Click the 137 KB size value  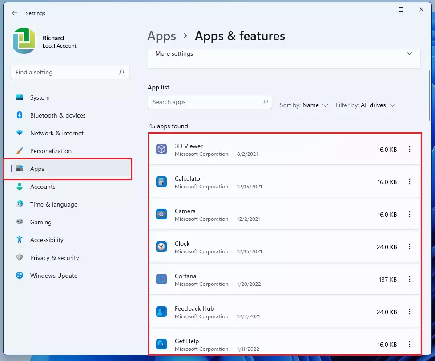[387, 280]
